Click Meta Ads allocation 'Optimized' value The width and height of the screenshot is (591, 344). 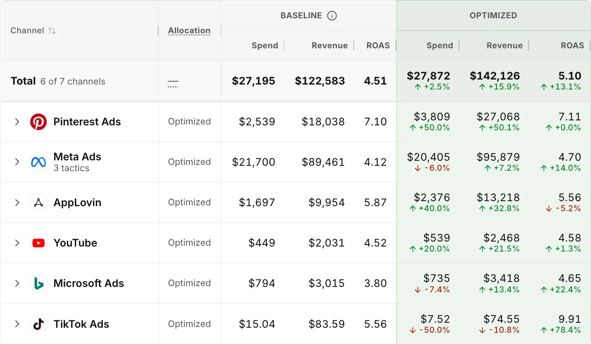point(189,162)
